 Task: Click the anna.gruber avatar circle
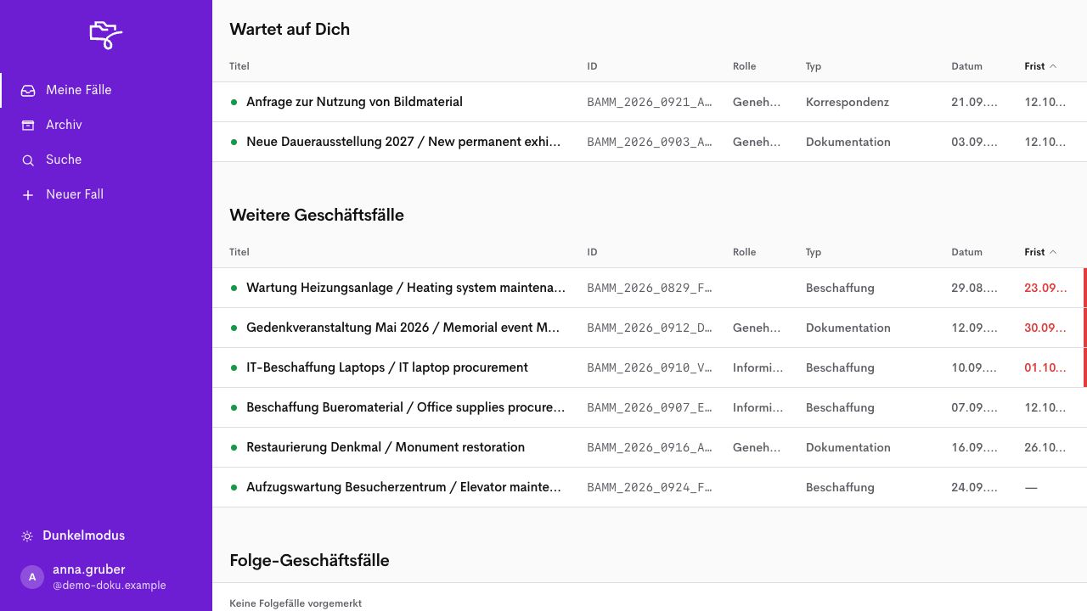pyautogui.click(x=32, y=577)
